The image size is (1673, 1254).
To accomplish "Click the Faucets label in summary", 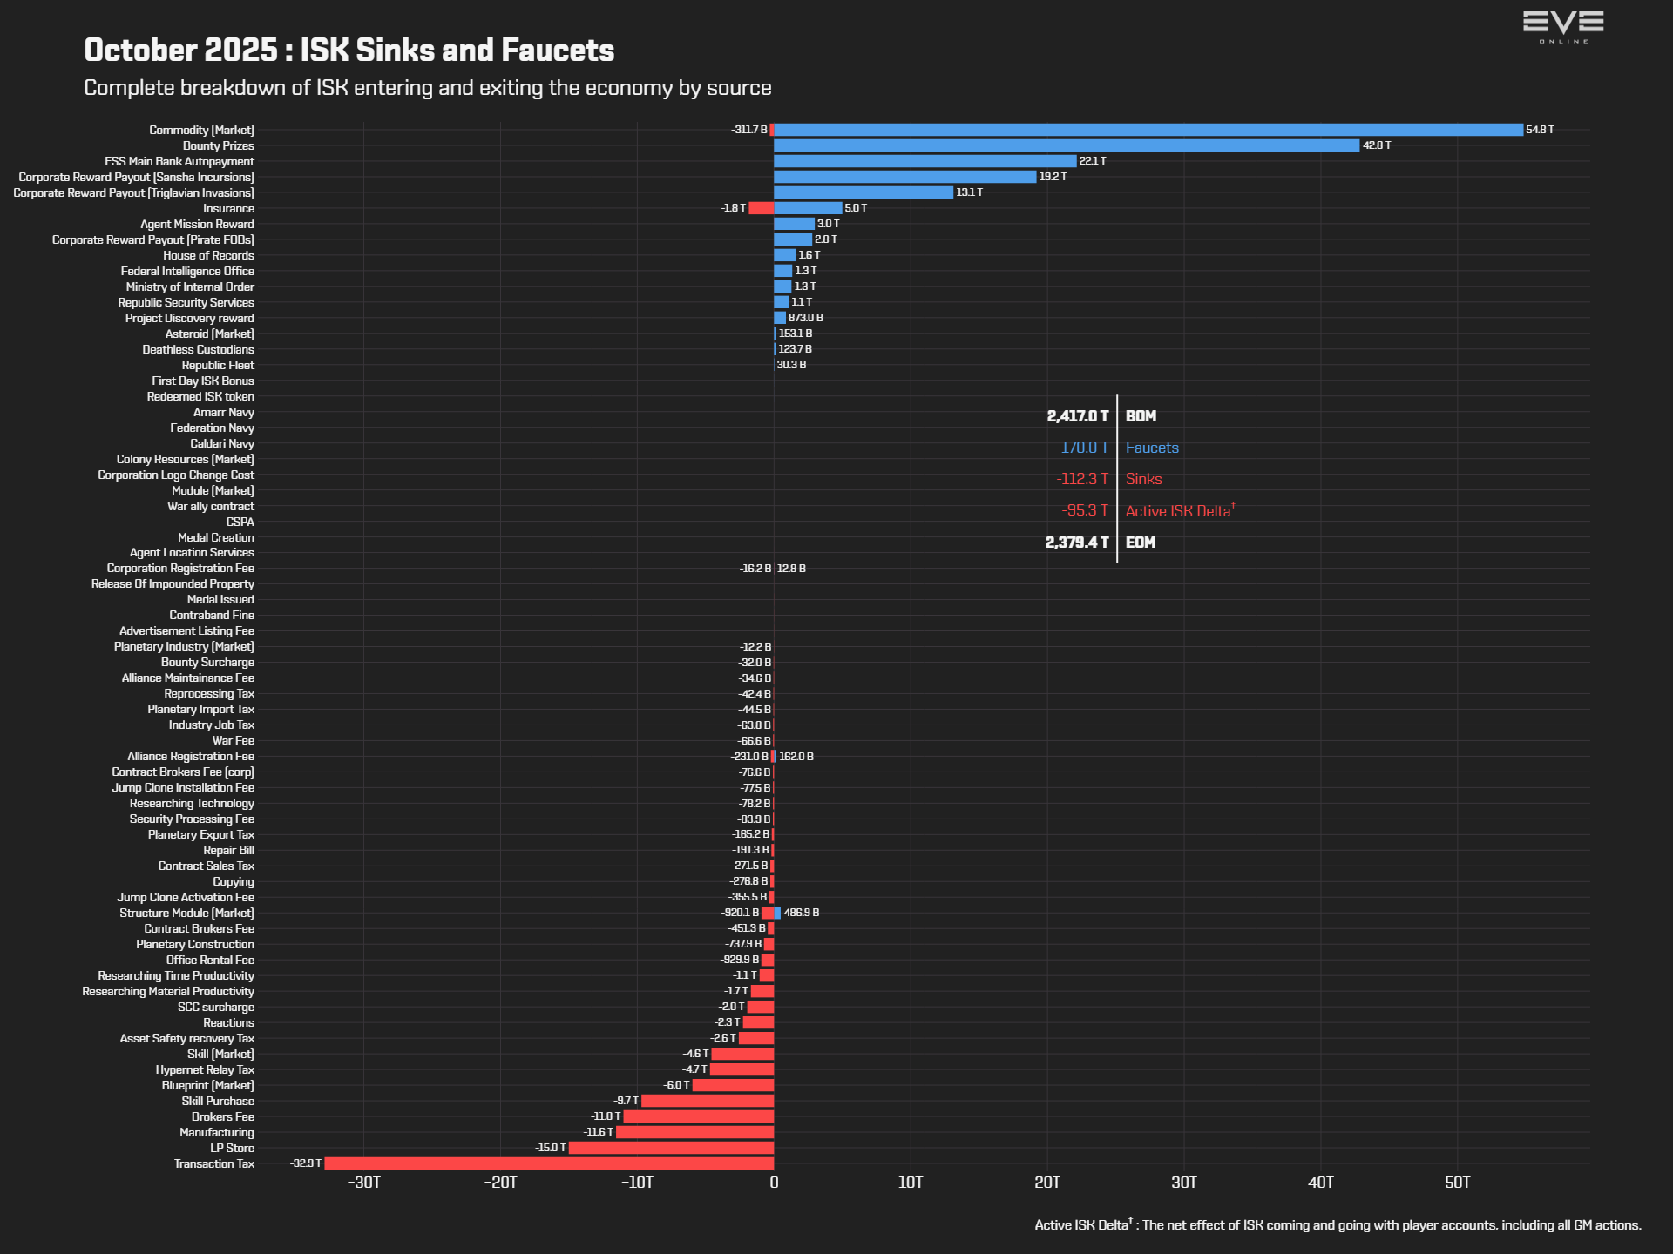I will point(1152,448).
